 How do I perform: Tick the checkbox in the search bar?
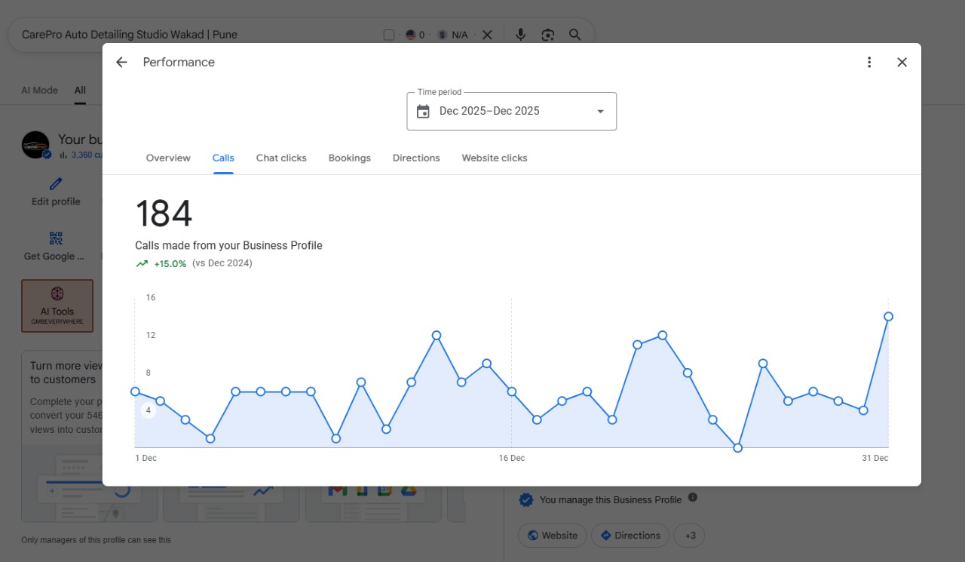(389, 35)
